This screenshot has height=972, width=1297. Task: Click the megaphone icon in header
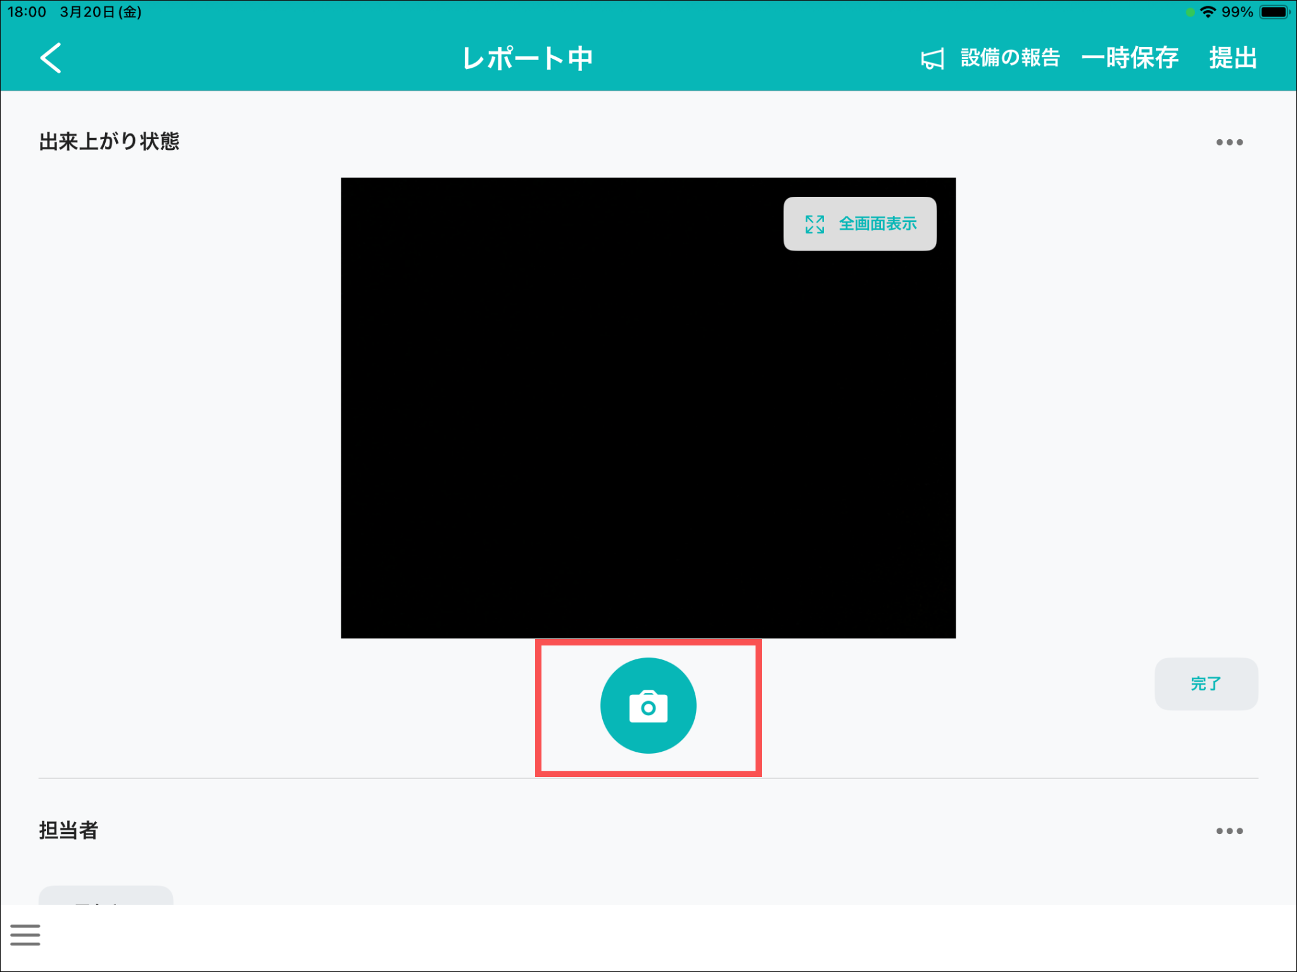(932, 59)
